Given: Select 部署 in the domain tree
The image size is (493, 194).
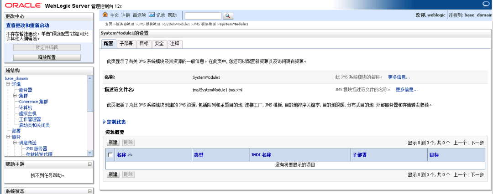Looking at the screenshot, I should pyautogui.click(x=16, y=131).
